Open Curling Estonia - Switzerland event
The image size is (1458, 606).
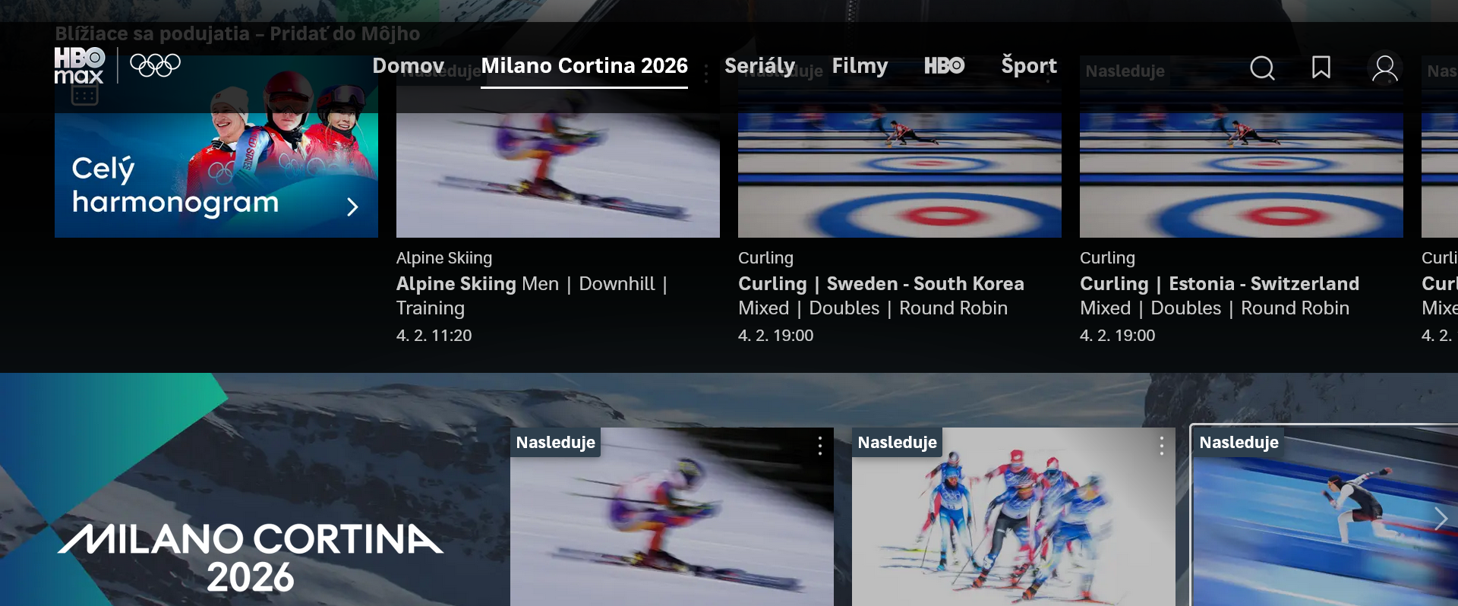[x=1220, y=283]
